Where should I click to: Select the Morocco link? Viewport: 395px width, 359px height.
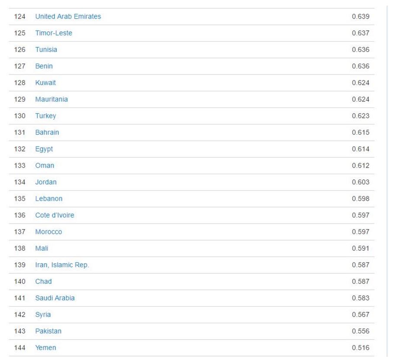click(x=49, y=232)
